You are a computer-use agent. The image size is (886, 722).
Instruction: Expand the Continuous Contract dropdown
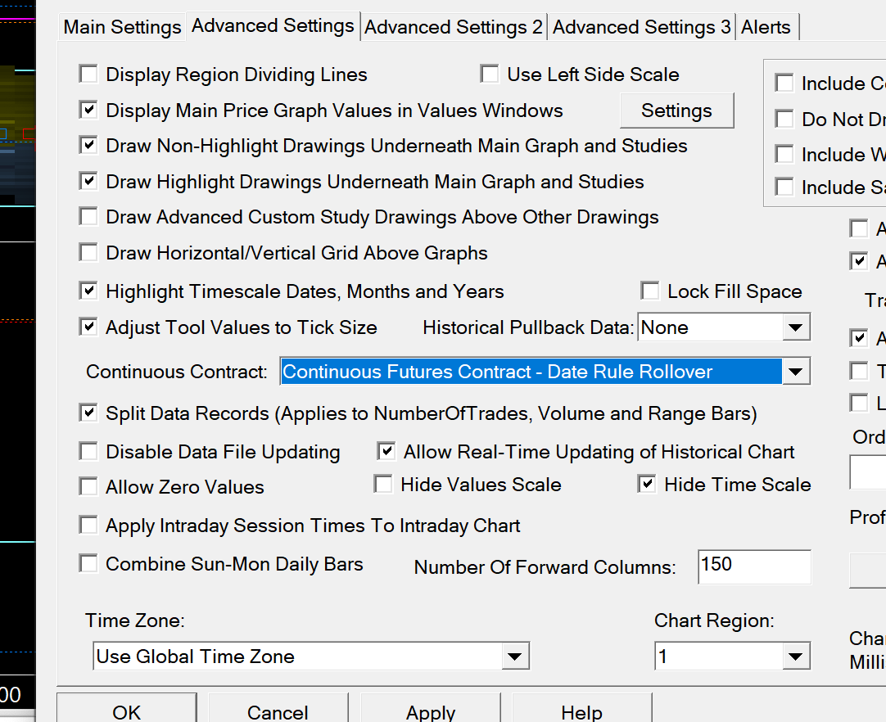(x=793, y=372)
